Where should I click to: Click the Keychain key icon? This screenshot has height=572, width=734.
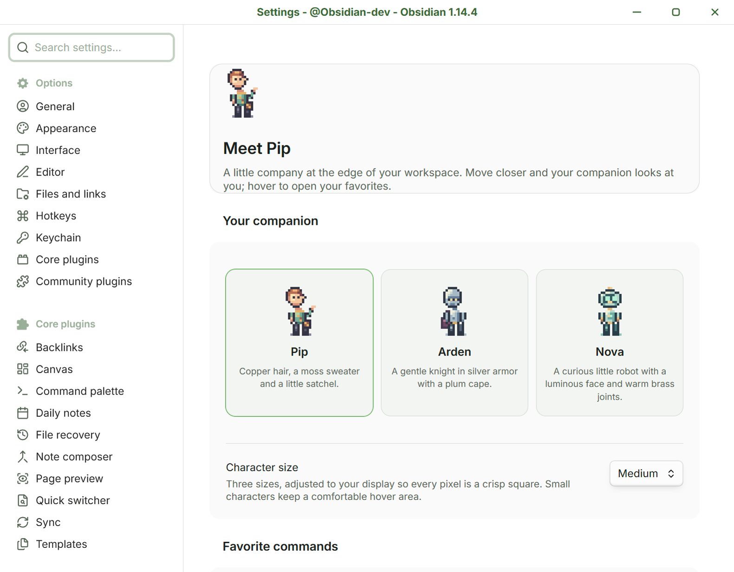tap(23, 237)
